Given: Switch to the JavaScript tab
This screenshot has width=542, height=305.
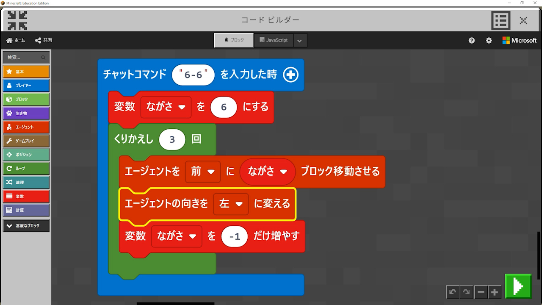Looking at the screenshot, I should pyautogui.click(x=273, y=40).
